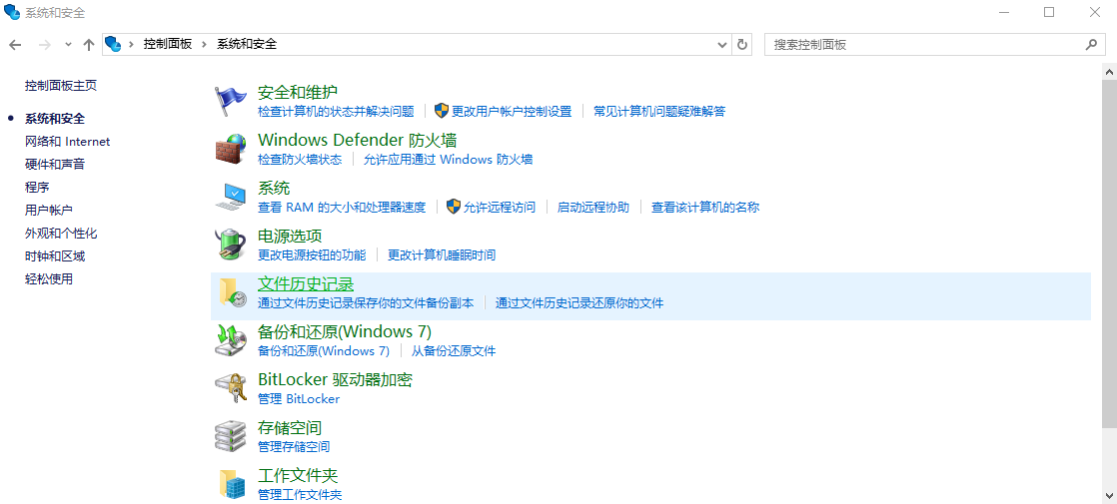Image resolution: width=1117 pixels, height=504 pixels.
Task: Click the Back arrow navigation button
Action: click(x=16, y=44)
